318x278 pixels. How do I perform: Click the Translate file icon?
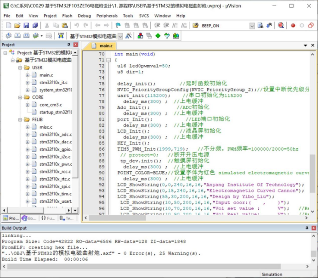(x=9, y=36)
